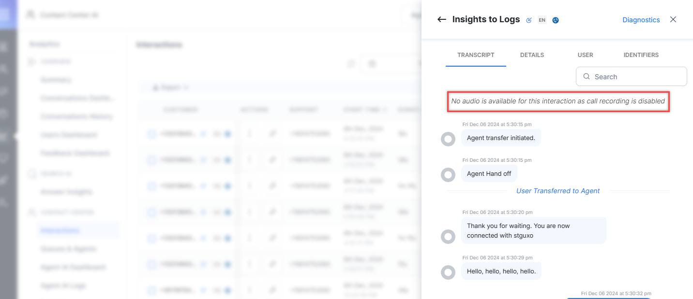Click the avatar beside the Hello, hello message
Screen dimensions: 693x299
pyautogui.click(x=448, y=272)
